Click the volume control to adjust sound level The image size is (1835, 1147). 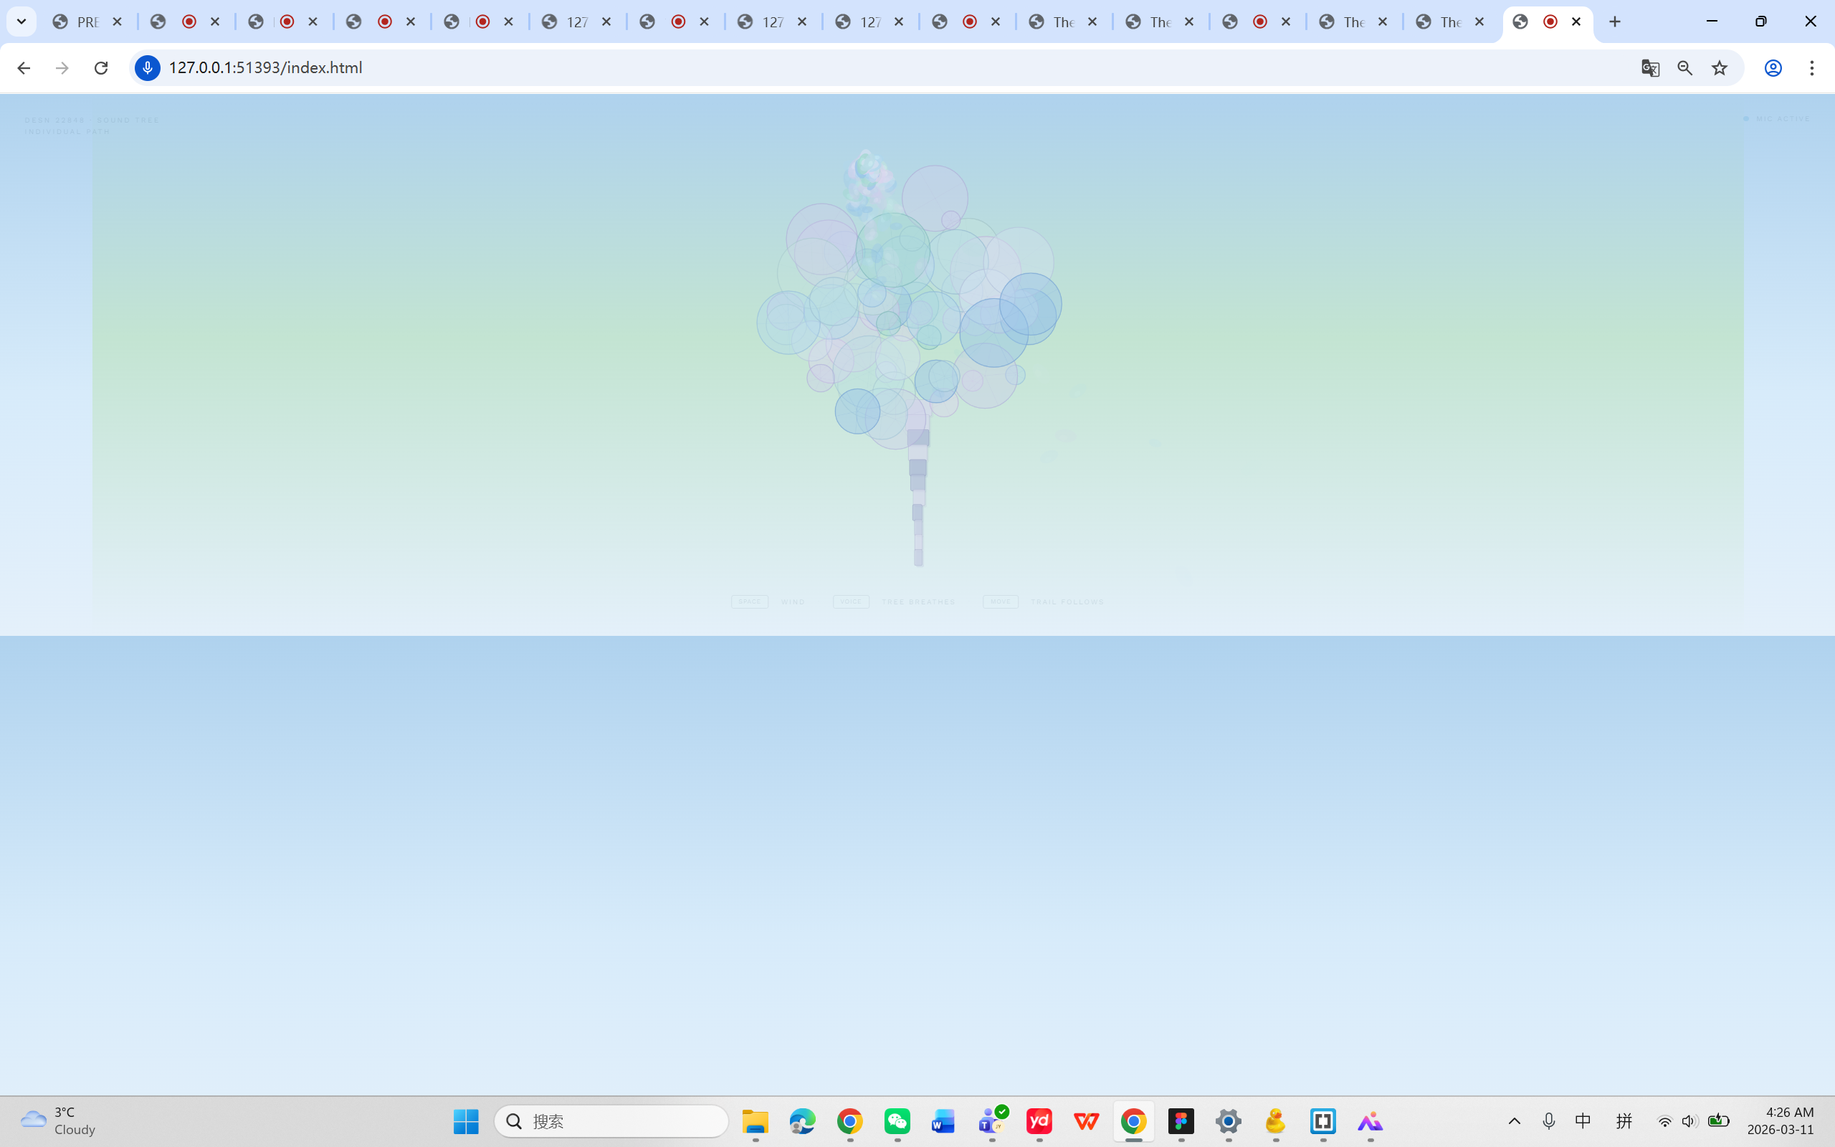click(1691, 1121)
